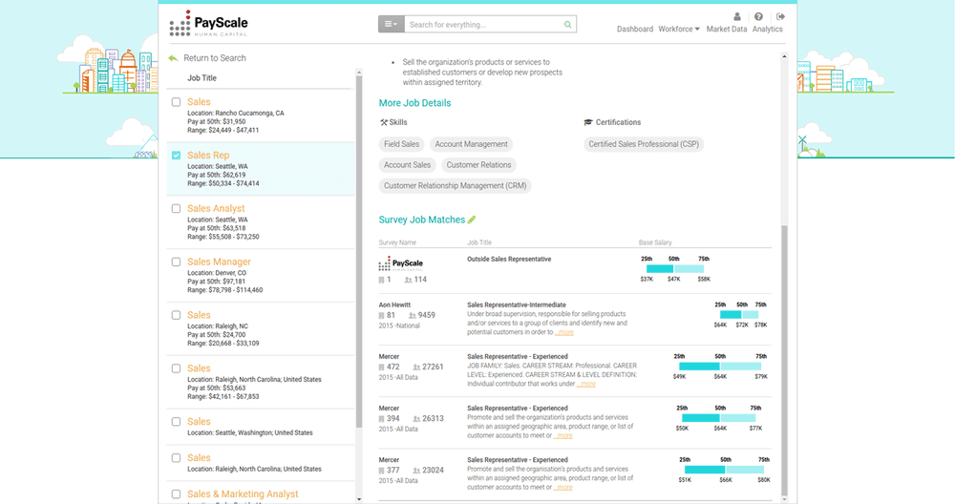Open the user profile icon
955x504 pixels.
coord(737,16)
